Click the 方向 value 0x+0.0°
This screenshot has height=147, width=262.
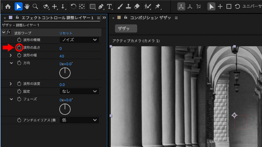66,64
